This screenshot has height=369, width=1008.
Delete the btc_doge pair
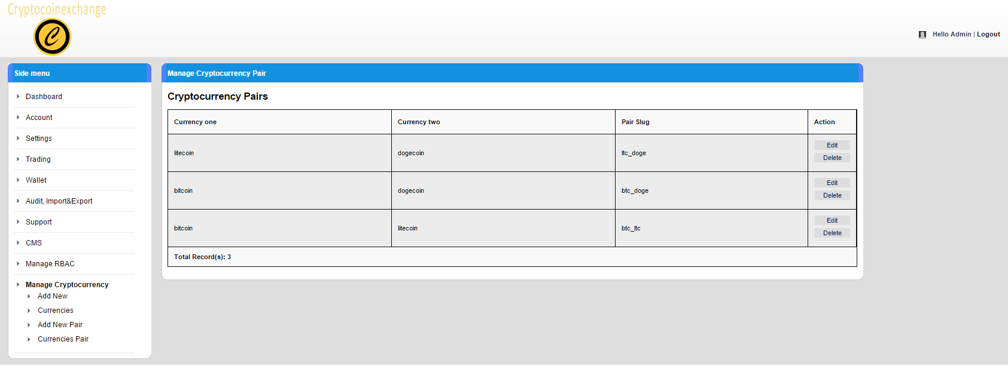[x=832, y=195]
